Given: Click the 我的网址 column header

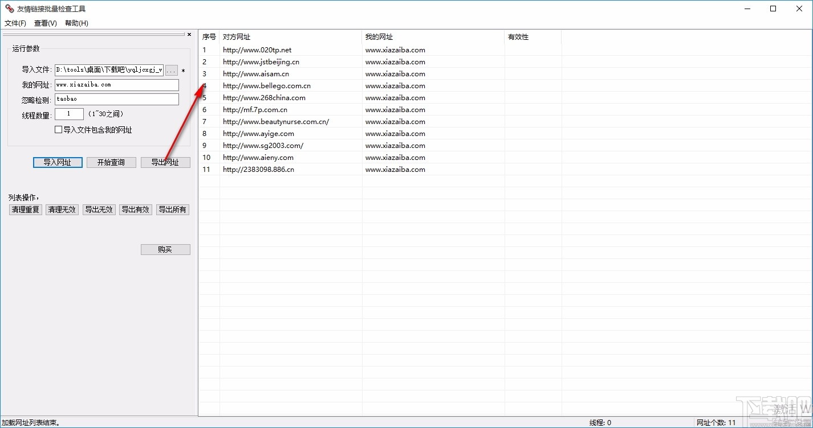Looking at the screenshot, I should [x=433, y=37].
